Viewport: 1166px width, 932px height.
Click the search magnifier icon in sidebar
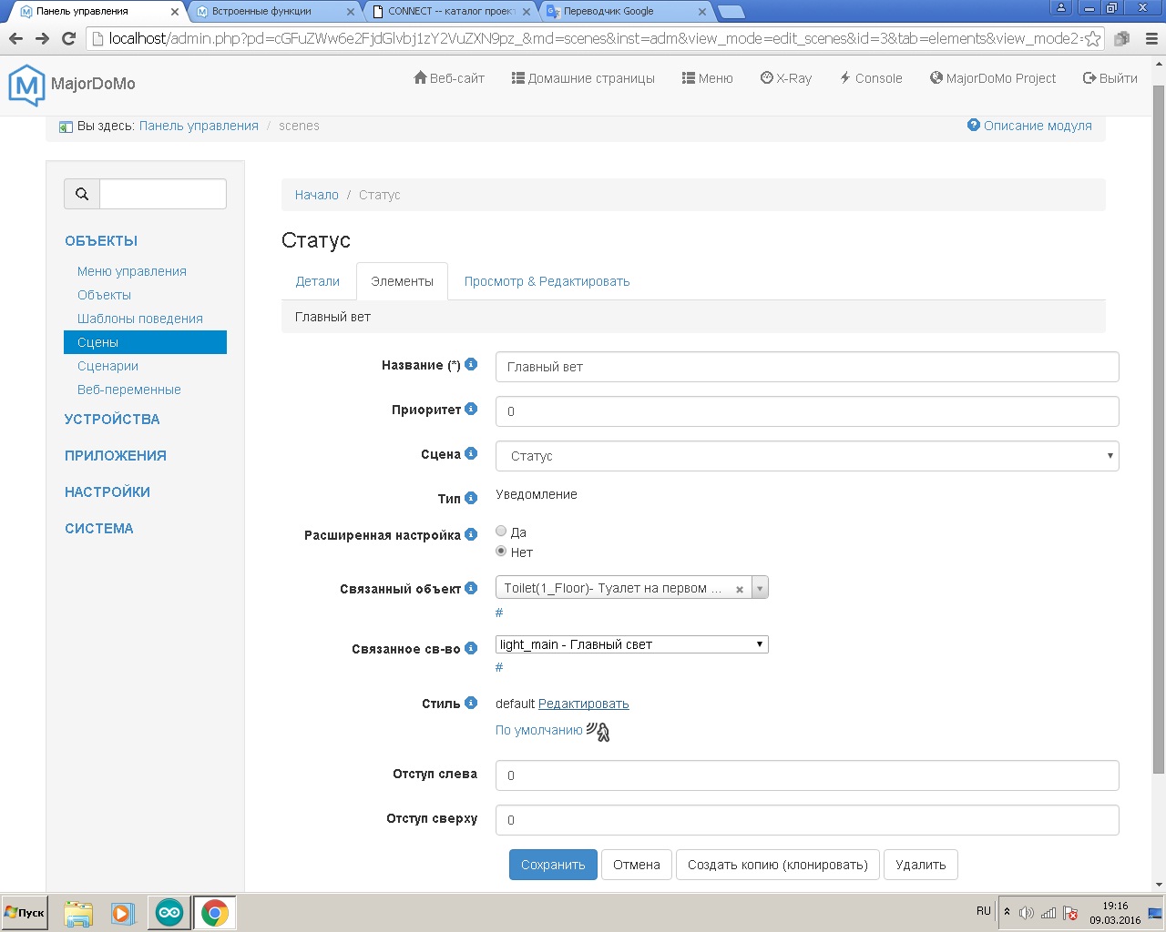82,194
